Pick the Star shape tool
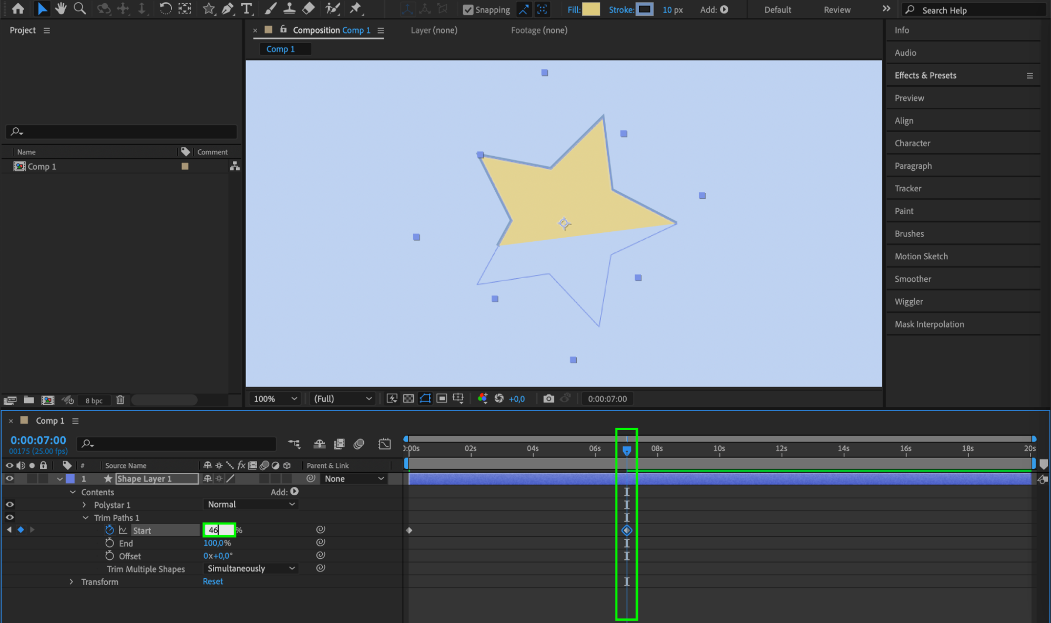This screenshot has height=623, width=1051. (209, 8)
